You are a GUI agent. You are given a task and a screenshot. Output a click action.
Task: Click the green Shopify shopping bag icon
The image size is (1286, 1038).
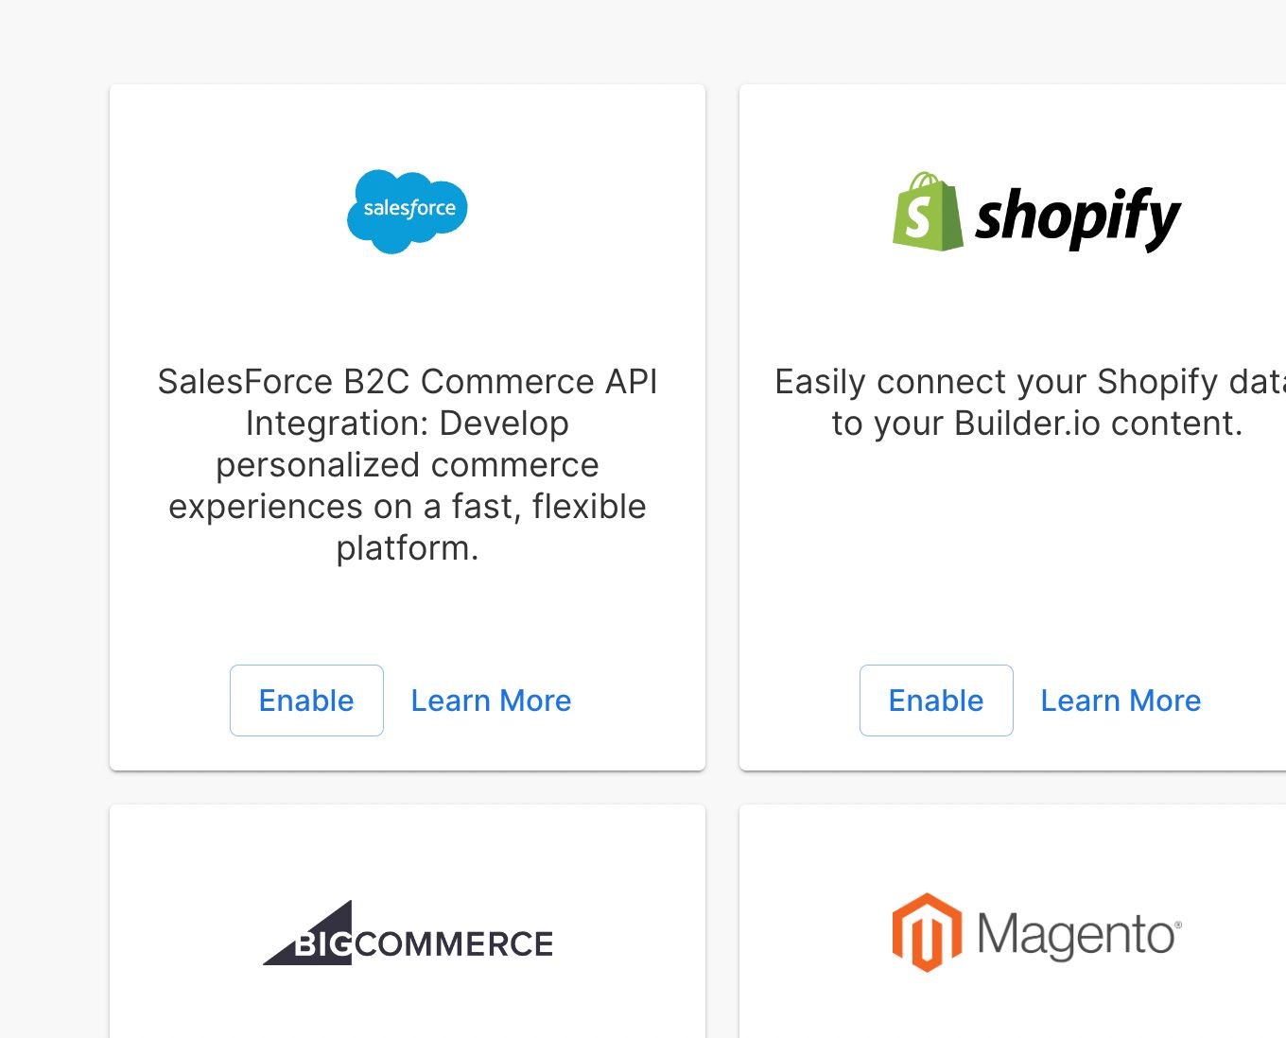pyautogui.click(x=928, y=212)
